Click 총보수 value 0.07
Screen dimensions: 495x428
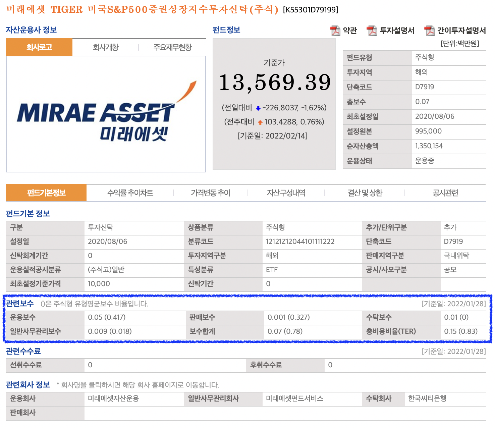click(x=422, y=102)
